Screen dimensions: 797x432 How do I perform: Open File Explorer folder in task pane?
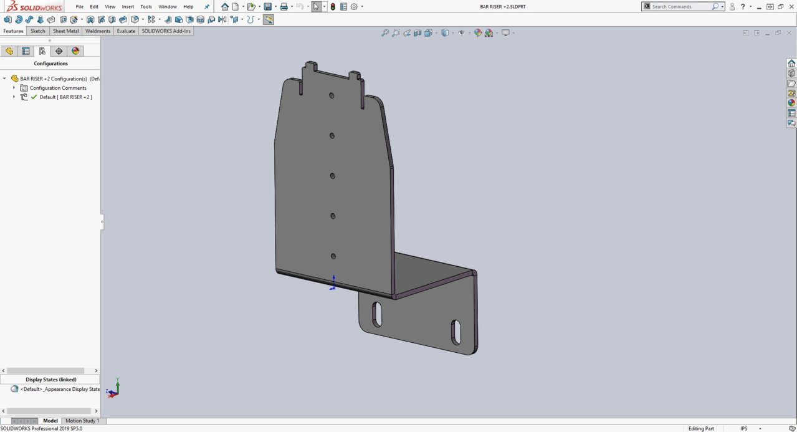tap(791, 84)
